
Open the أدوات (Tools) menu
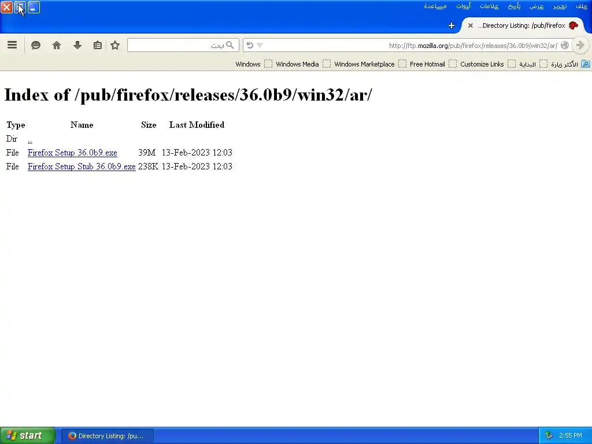coord(463,6)
